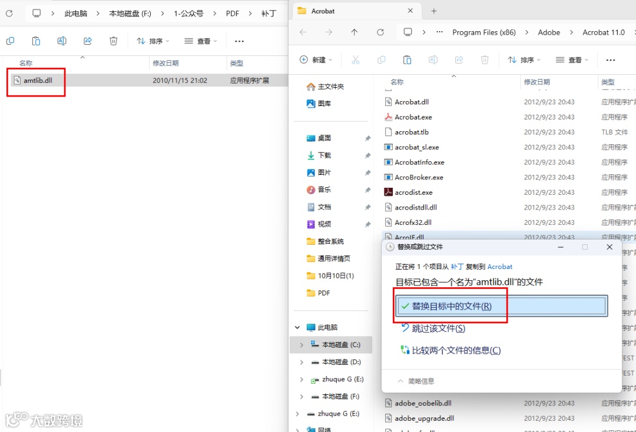The width and height of the screenshot is (636, 432).
Task: Open 图库 gallery in navigation pane
Action: click(x=319, y=104)
